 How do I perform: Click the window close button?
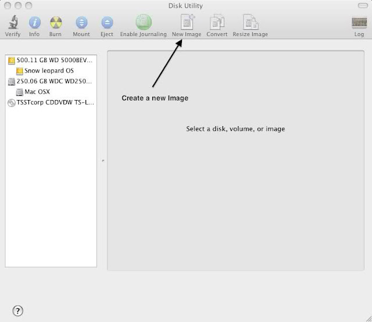click(x=8, y=5)
